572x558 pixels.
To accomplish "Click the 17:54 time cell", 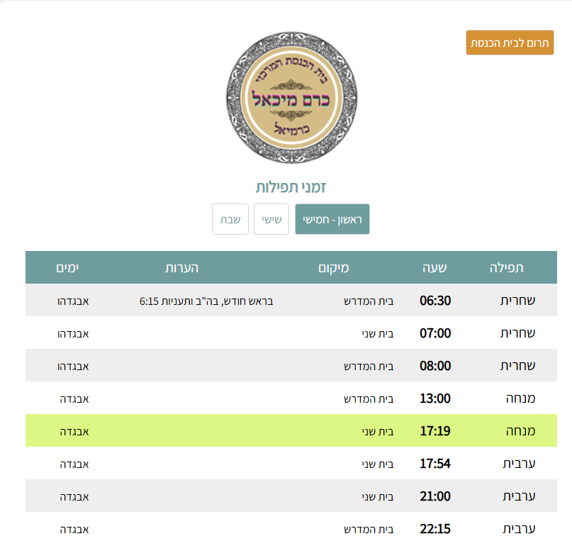I will pyautogui.click(x=435, y=464).
